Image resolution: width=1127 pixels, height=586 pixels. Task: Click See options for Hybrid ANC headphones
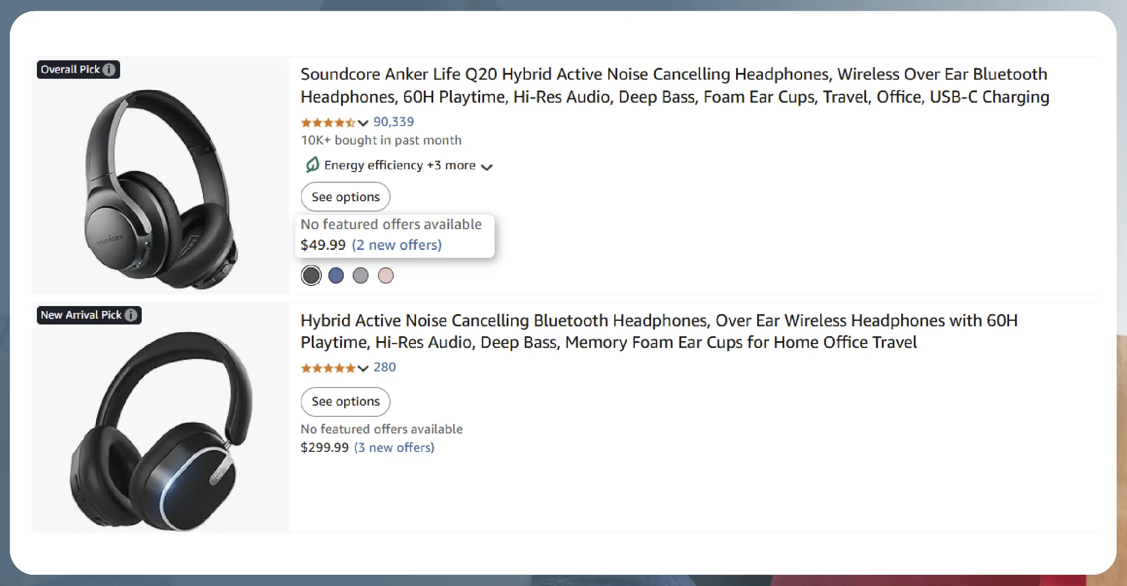346,401
